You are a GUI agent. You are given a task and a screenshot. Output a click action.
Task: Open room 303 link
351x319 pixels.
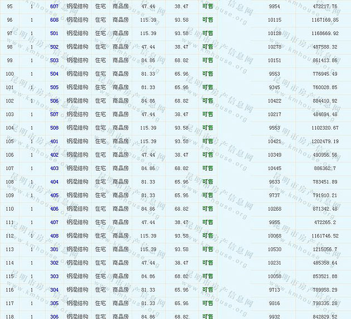tap(54, 276)
